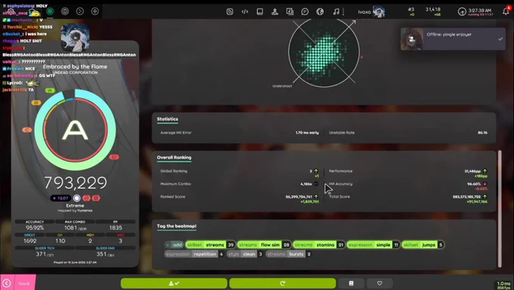Click the results panel vertical scrollbar
The image size is (514, 290).
tap(500, 208)
